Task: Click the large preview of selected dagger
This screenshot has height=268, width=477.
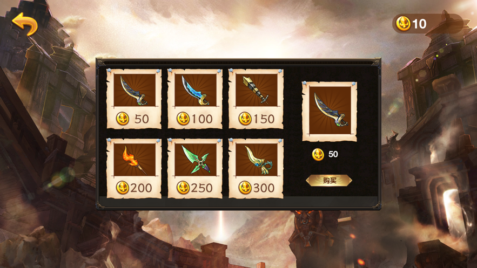Action: point(330,111)
